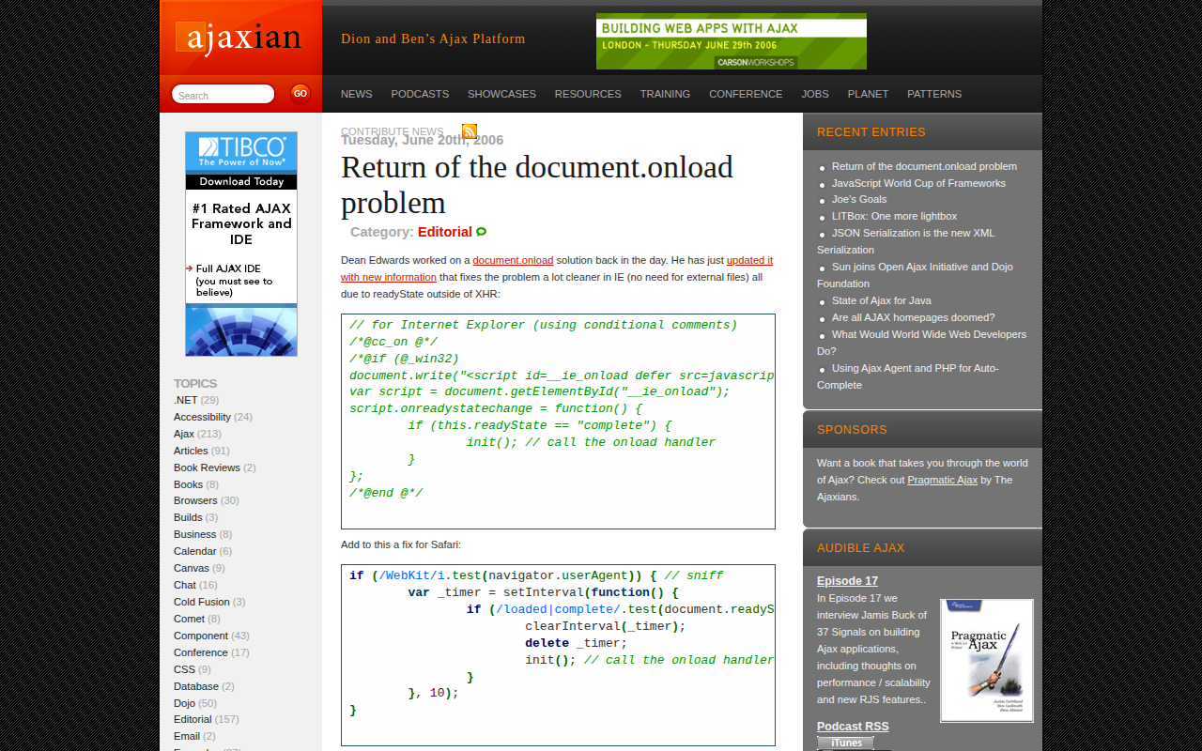1202x751 pixels.
Task: Open PLANET in navigation
Action: [868, 94]
